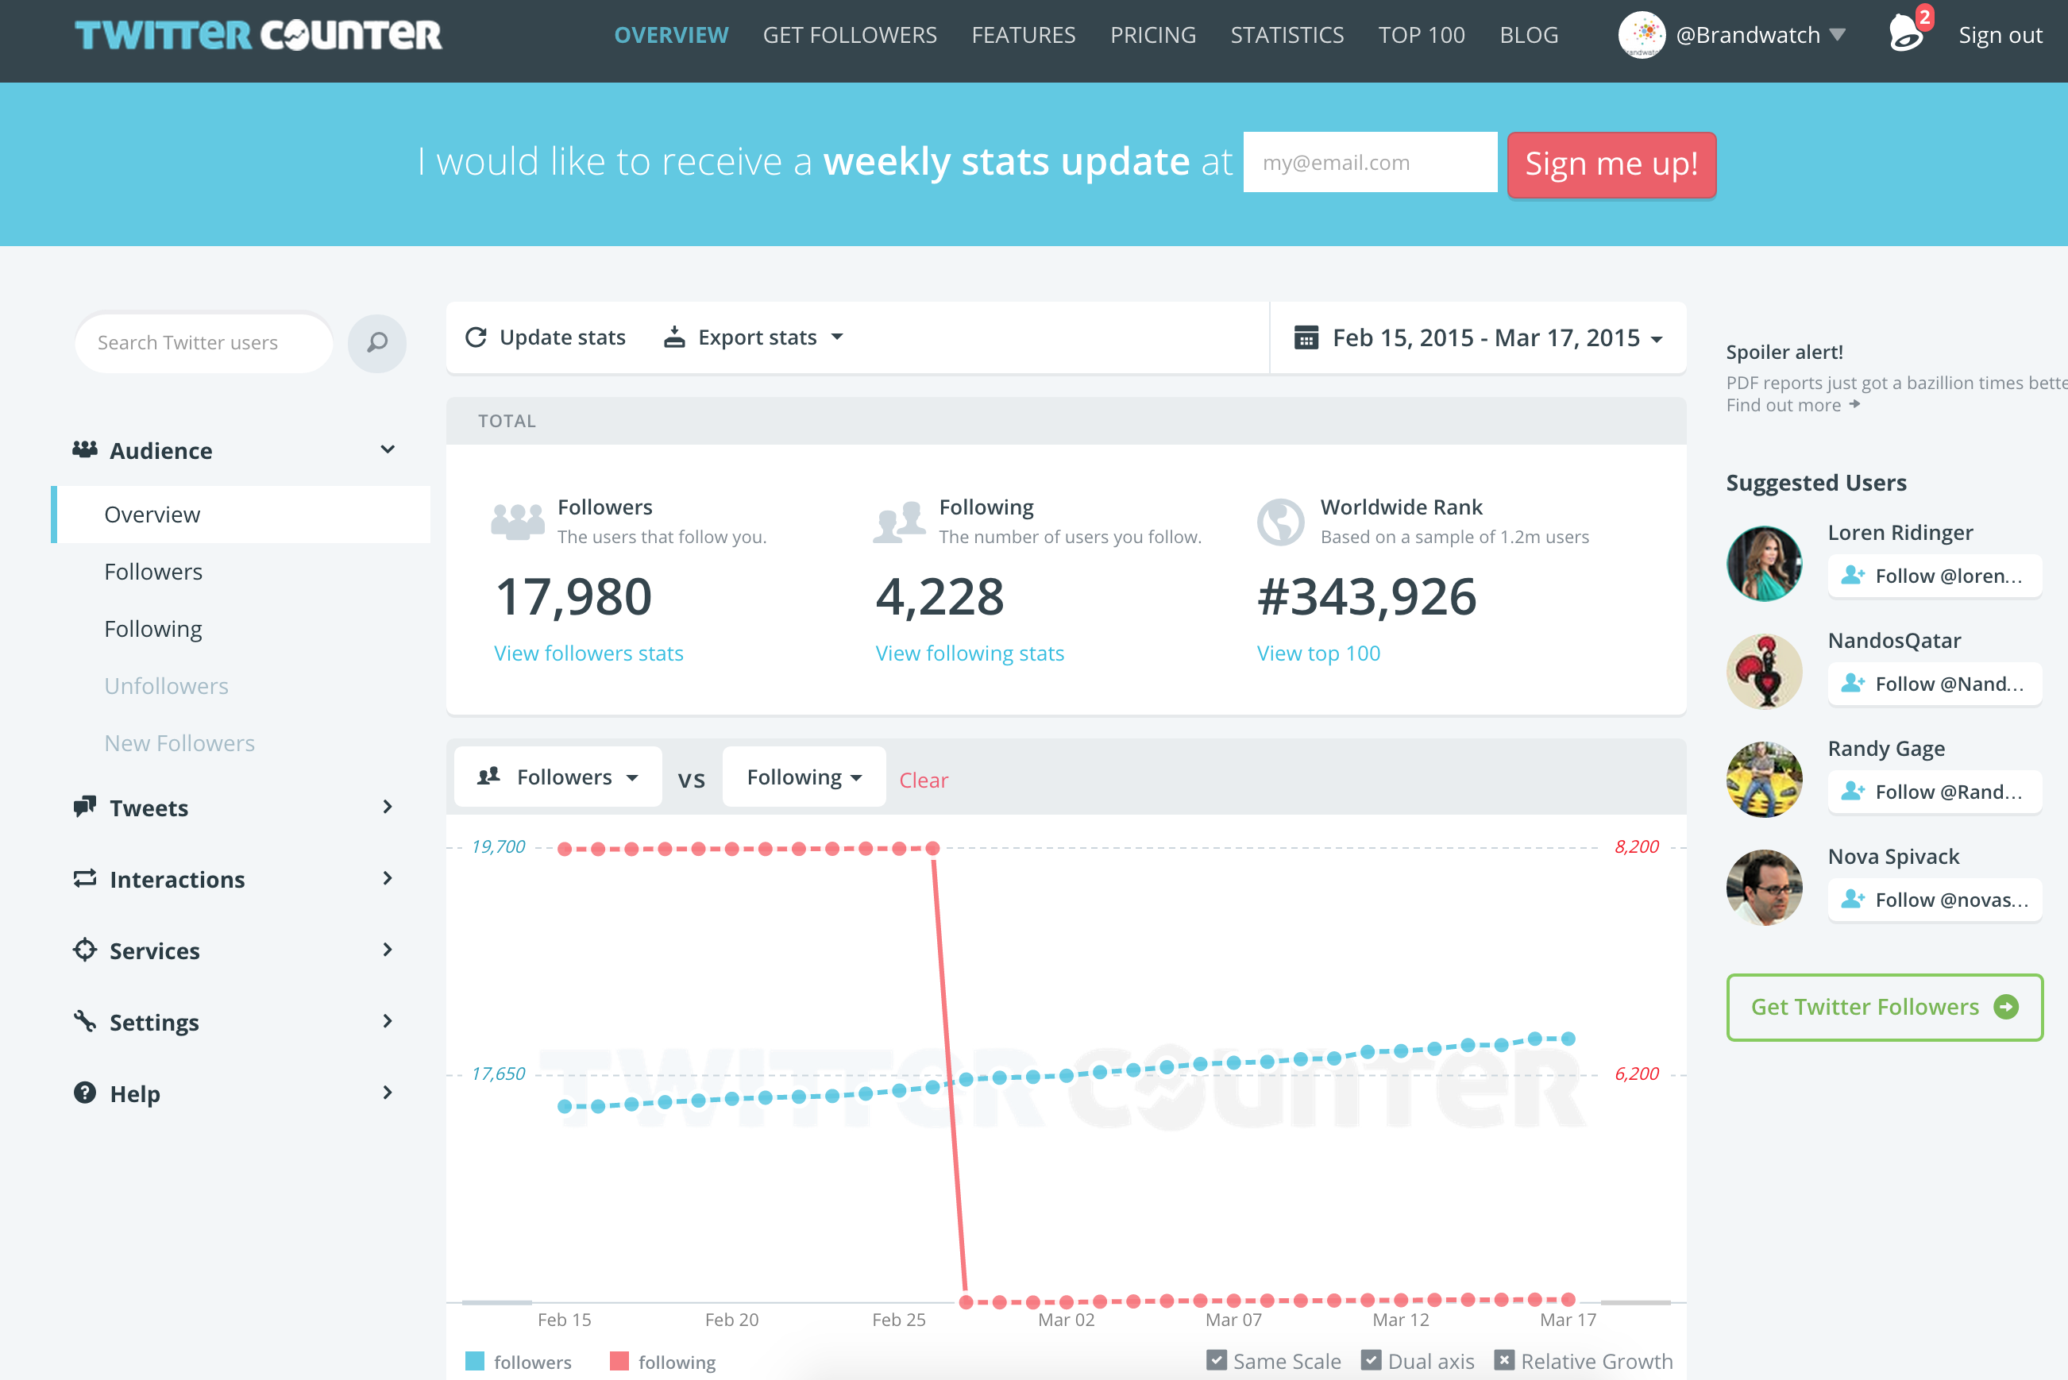
Task: Expand the Services section chevron
Action: 388,950
